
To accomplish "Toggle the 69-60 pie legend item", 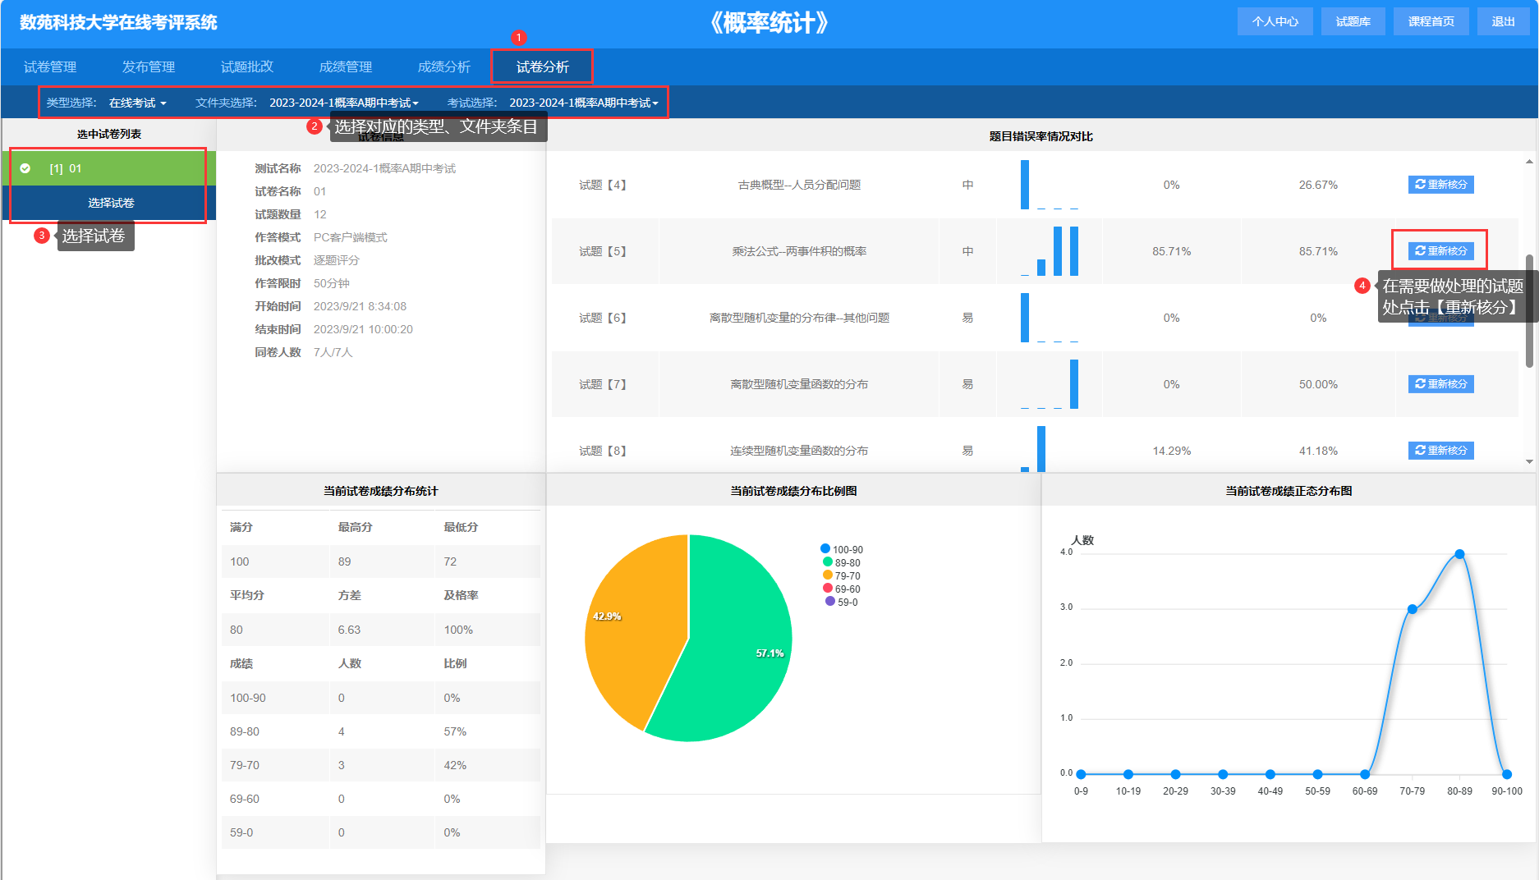I will click(x=842, y=589).
